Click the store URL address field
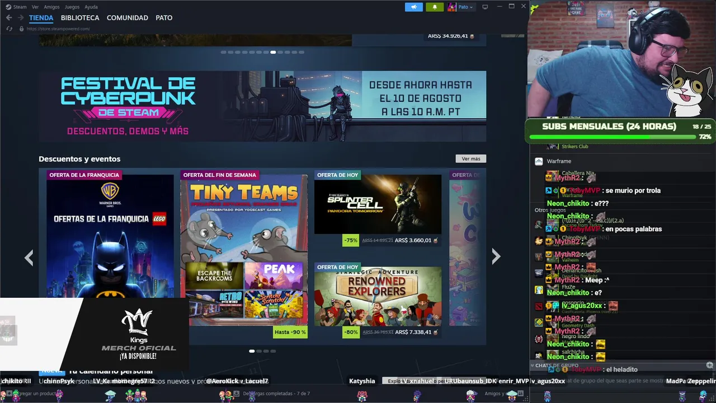 coord(58,29)
